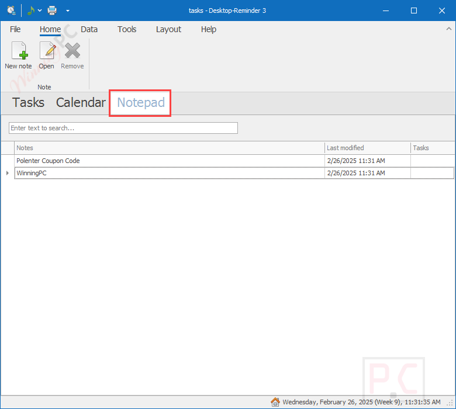
Task: Click the printer icon in the quick access toolbar
Action: pyautogui.click(x=52, y=11)
